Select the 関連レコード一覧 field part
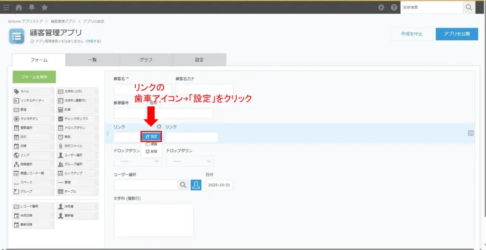Screen dimensions: 486x250 pyautogui.click(x=34, y=173)
